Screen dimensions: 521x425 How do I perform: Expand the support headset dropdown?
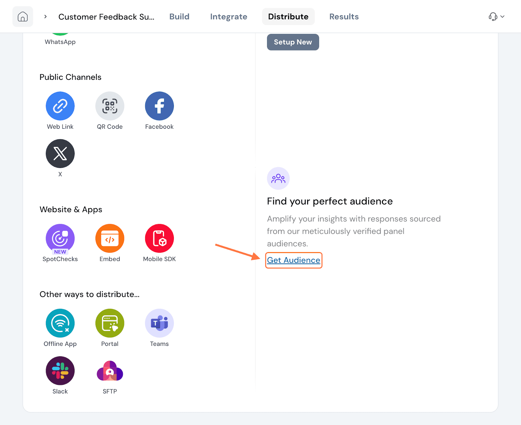496,17
